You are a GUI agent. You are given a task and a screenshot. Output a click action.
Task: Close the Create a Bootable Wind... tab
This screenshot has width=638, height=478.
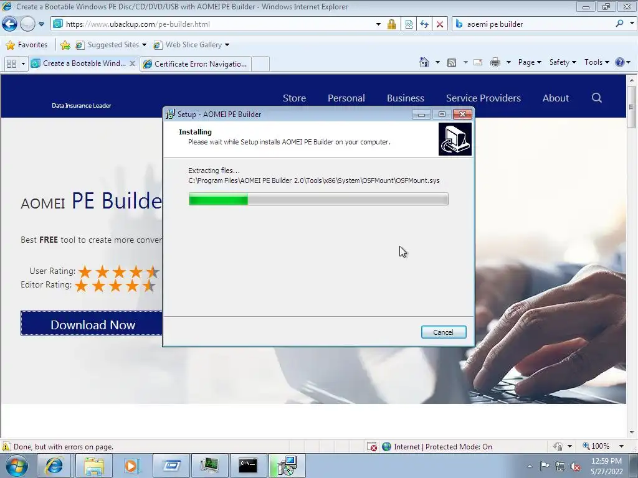coord(132,63)
